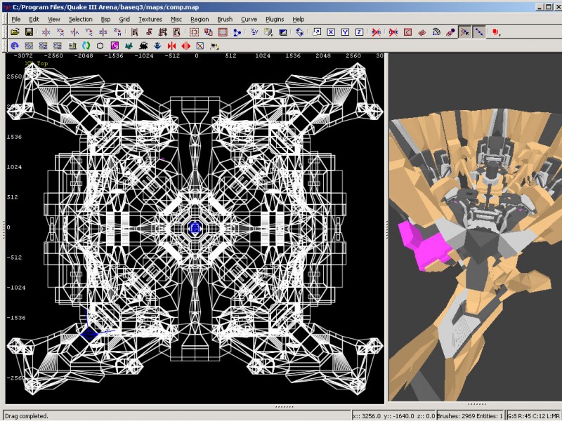Viewport: 562px width, 421px height.
Task: Rotate selection around the X axis
Action: [x=60, y=32]
